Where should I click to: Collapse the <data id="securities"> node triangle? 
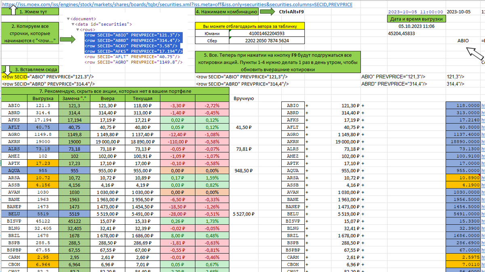(x=73, y=24)
